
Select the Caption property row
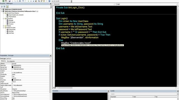pos(25,71)
